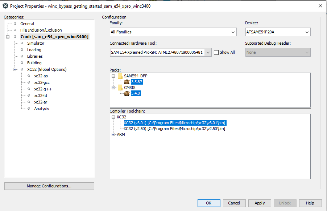327x211 pixels.
Task: Open Help for Project Properties
Action: coord(310,203)
